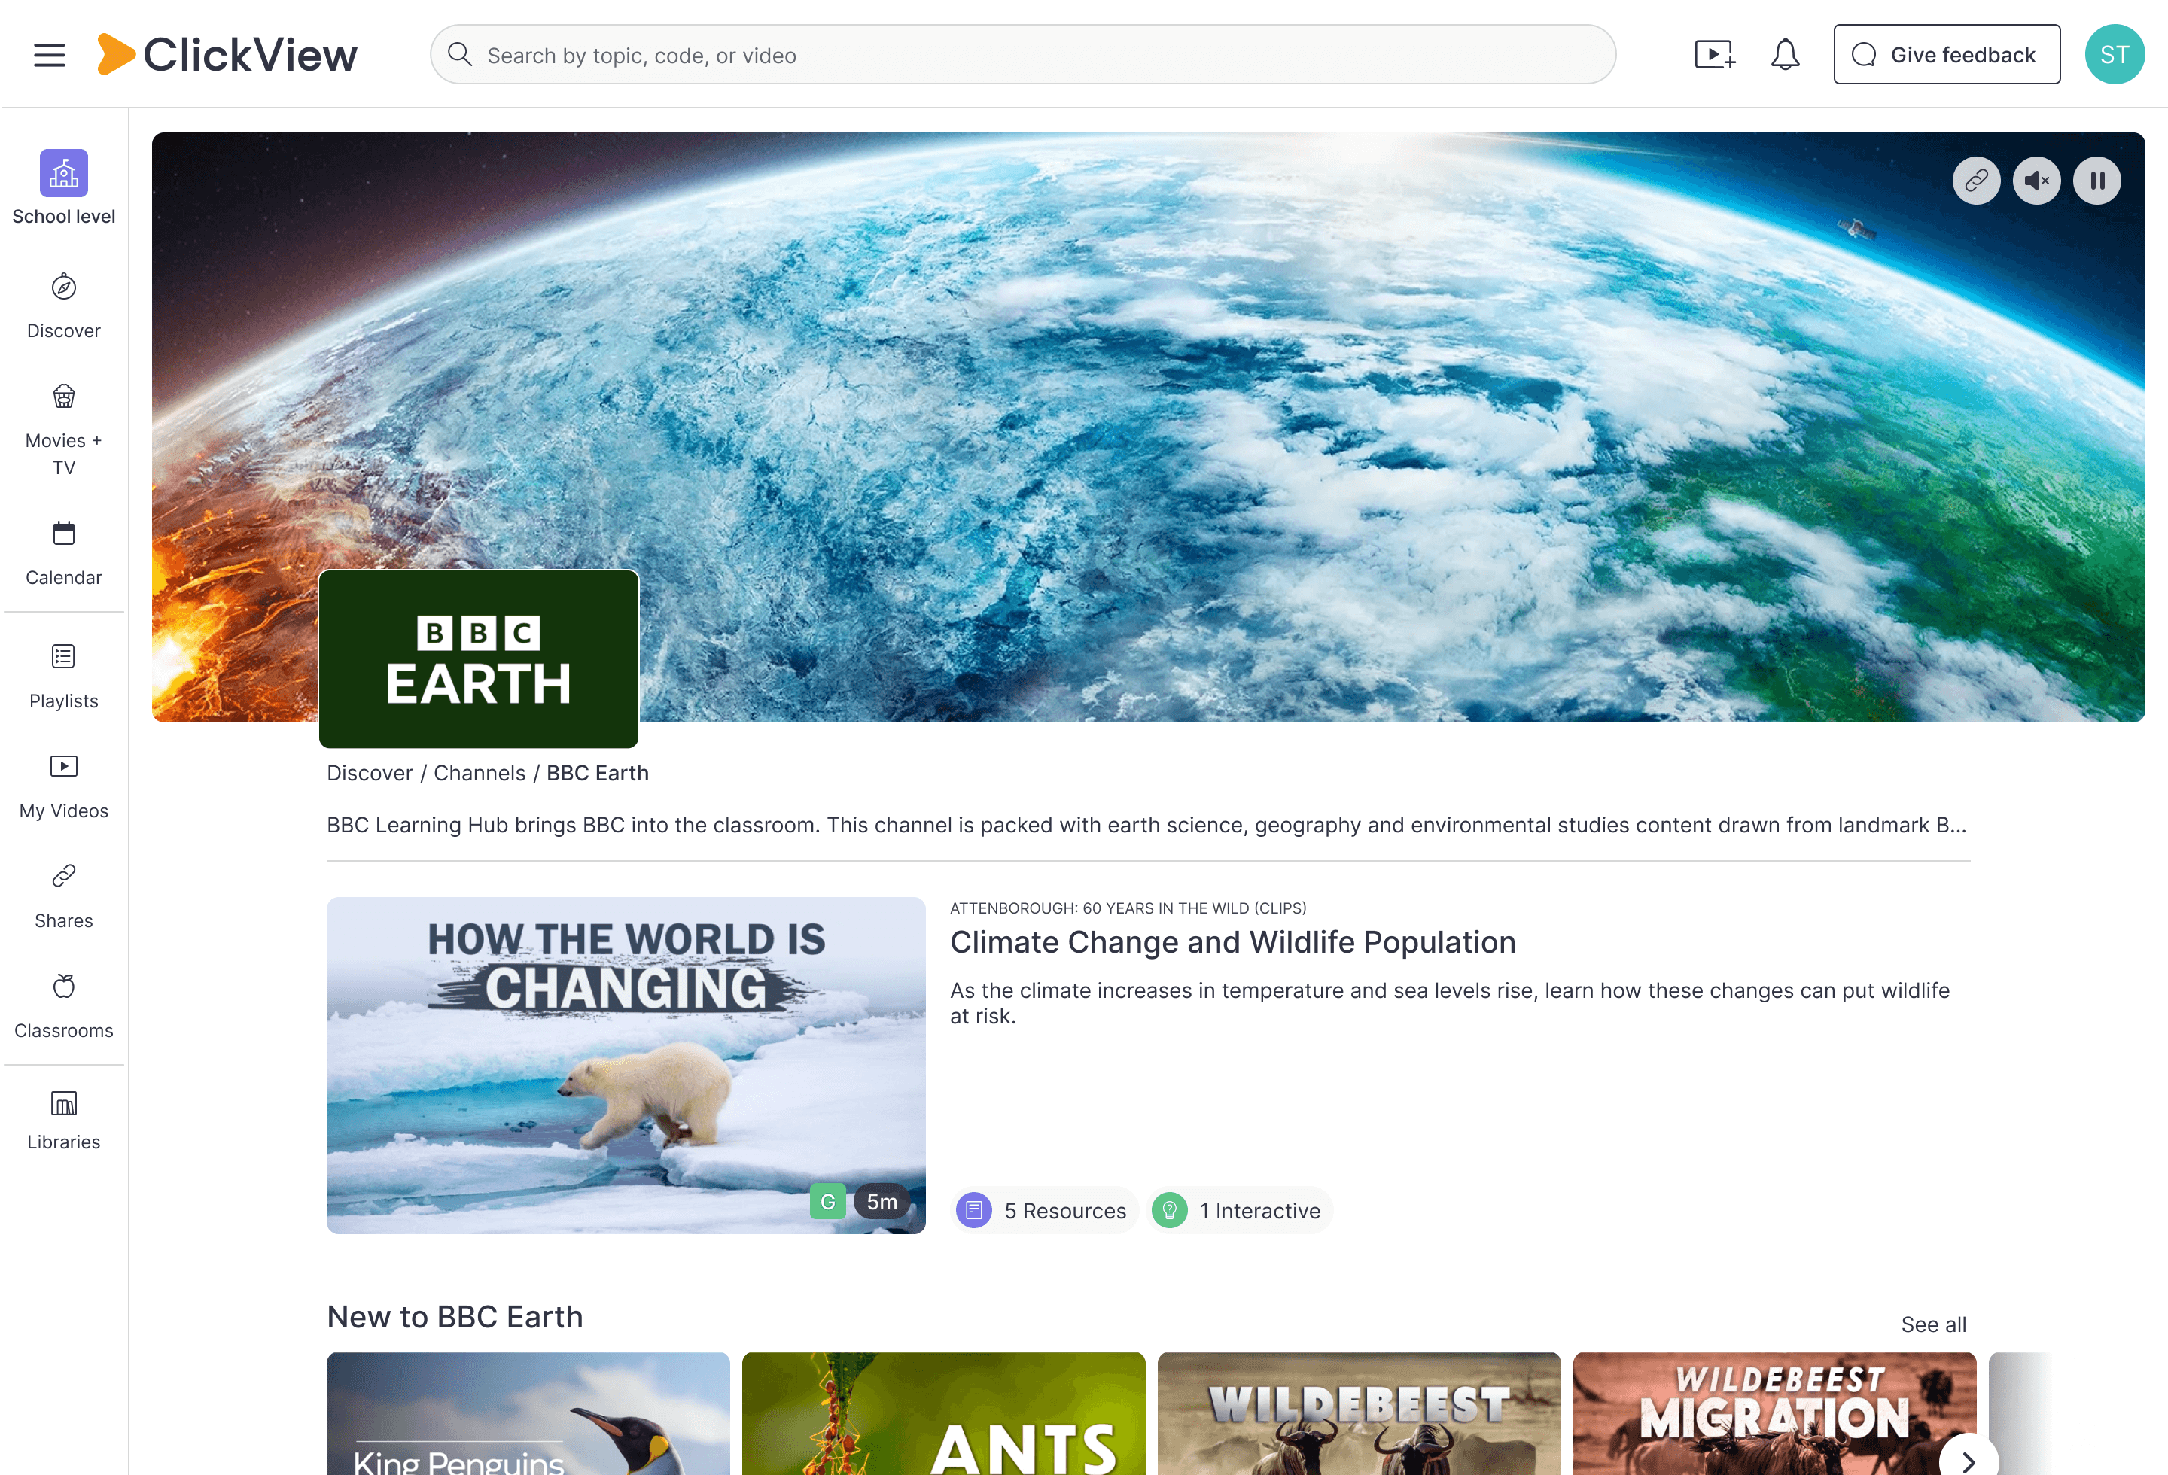Image resolution: width=2168 pixels, height=1475 pixels.
Task: Open the Wildebeest video card
Action: pyautogui.click(x=1358, y=1413)
